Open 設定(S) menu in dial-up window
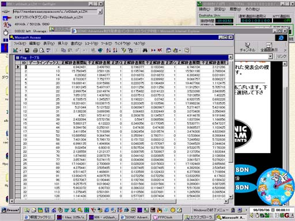The image size is (295, 221). pyautogui.click(x=220, y=9)
